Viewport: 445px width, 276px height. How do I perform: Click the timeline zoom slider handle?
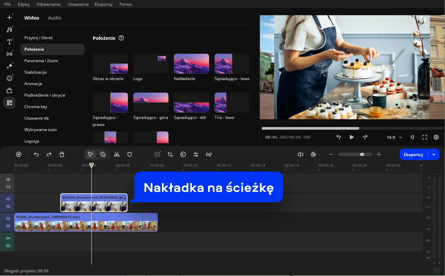click(362, 154)
